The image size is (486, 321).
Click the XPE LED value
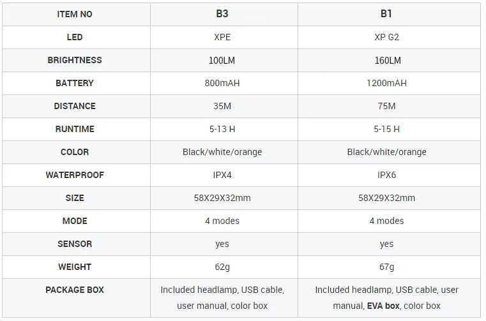click(x=222, y=37)
